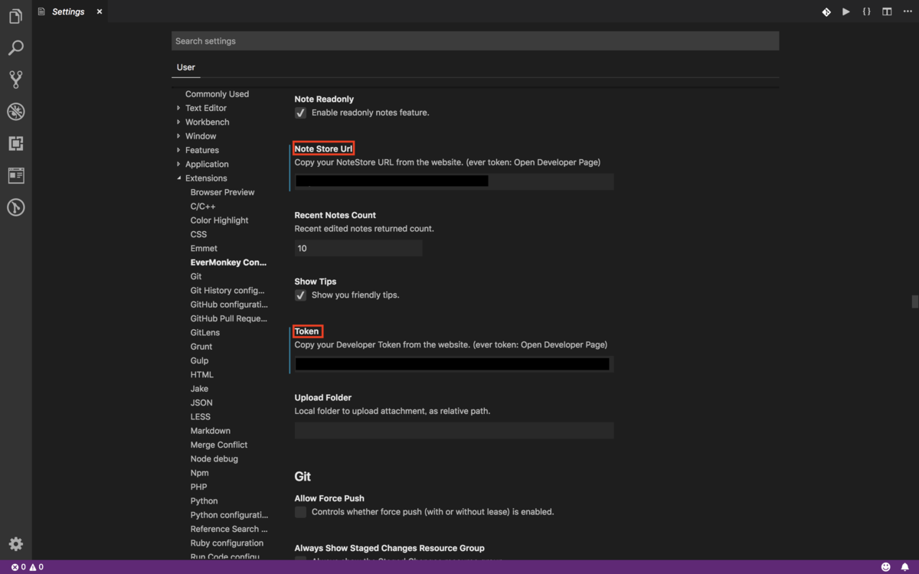Select JSON in the settings tree
The height and width of the screenshot is (574, 919).
pos(201,403)
